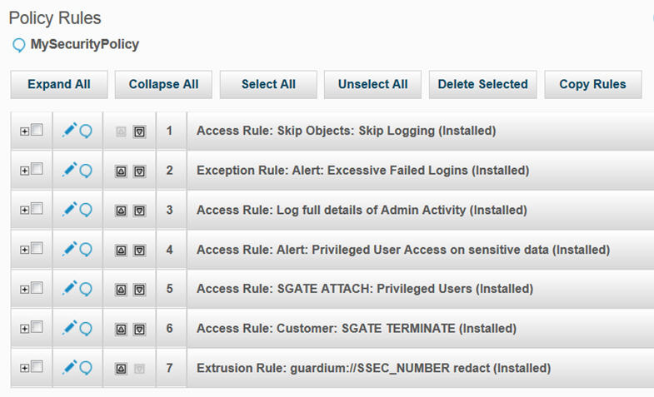Click pencil edit icon for rule 5
Viewport: 654px width, 397px height.
click(x=69, y=289)
